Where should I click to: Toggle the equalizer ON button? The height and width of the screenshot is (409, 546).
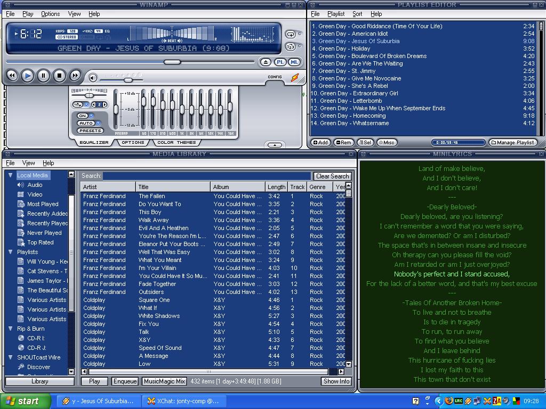click(83, 116)
